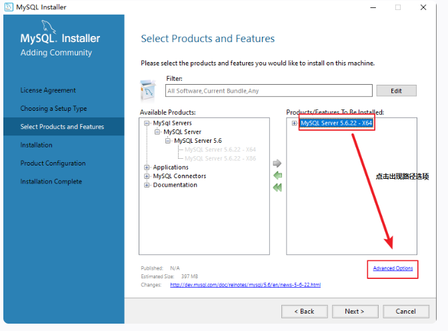The image size is (448, 331).
Task: Collapse the MySql Servers tree node
Action: click(x=147, y=123)
